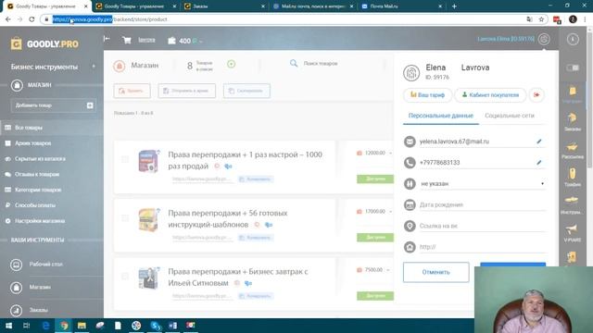593x333 pixels.
Task: Click the Отменить button
Action: click(x=436, y=272)
